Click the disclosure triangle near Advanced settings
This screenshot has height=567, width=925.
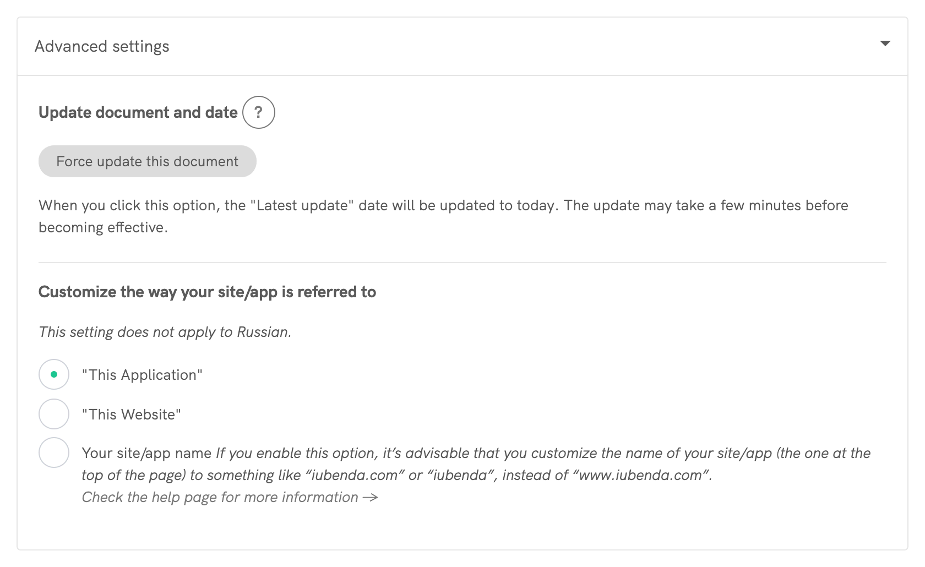(885, 43)
